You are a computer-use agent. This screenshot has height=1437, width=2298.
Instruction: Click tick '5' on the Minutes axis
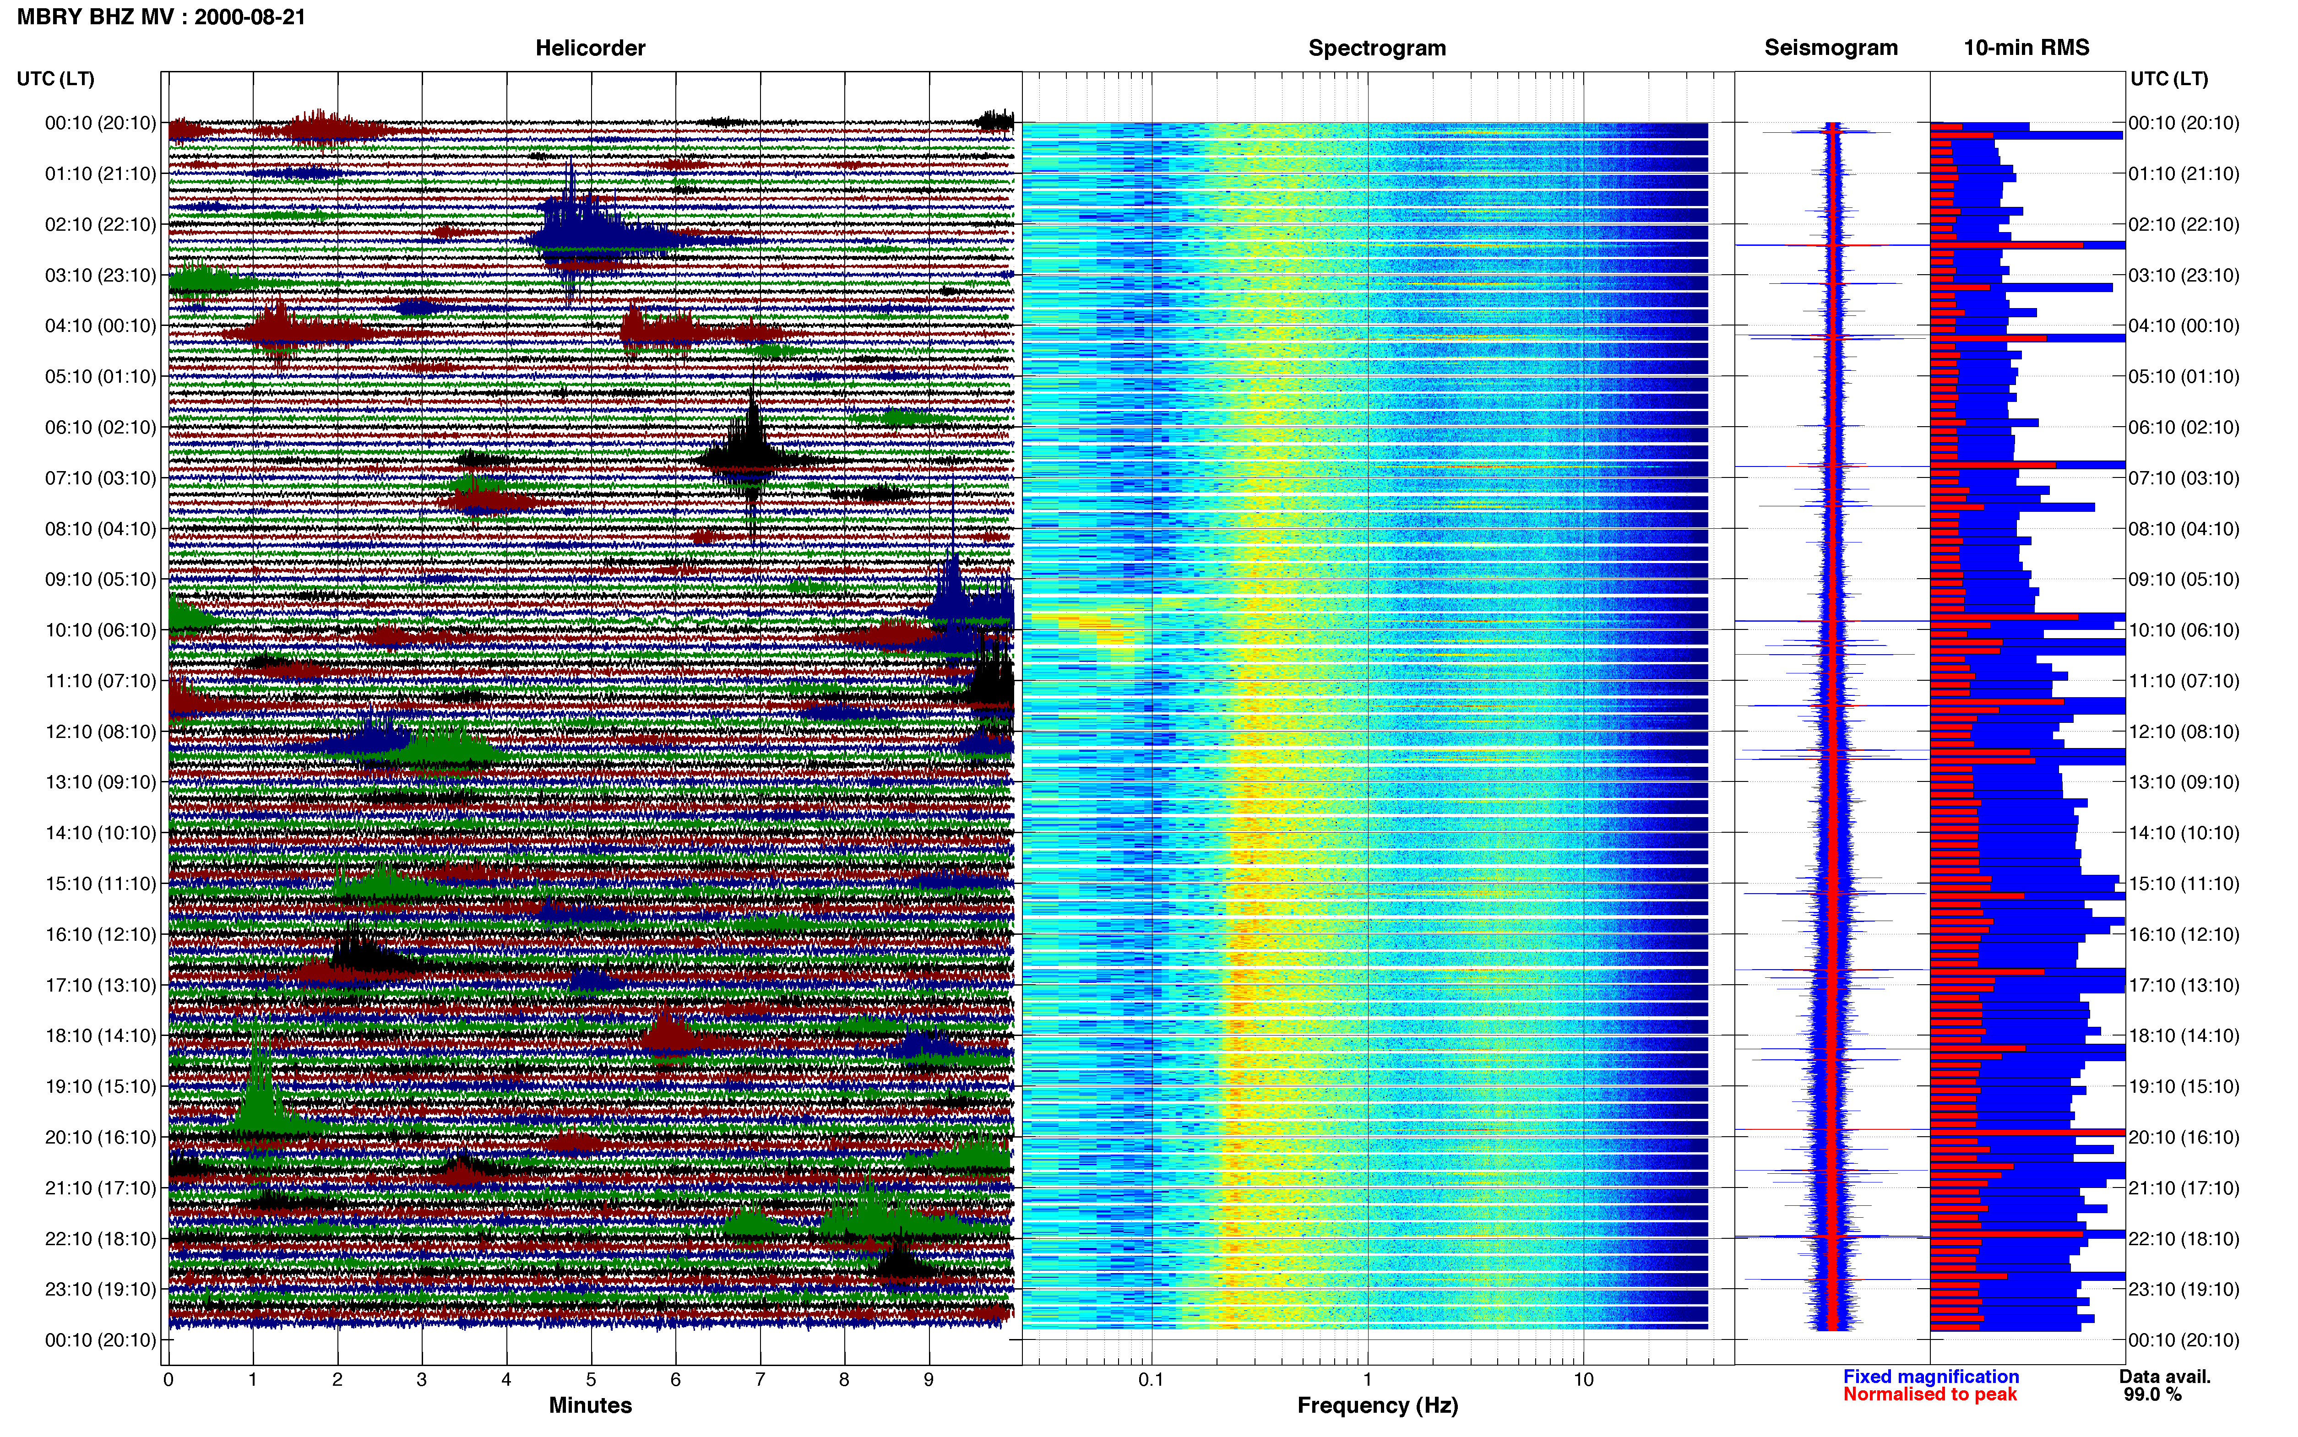point(591,1380)
